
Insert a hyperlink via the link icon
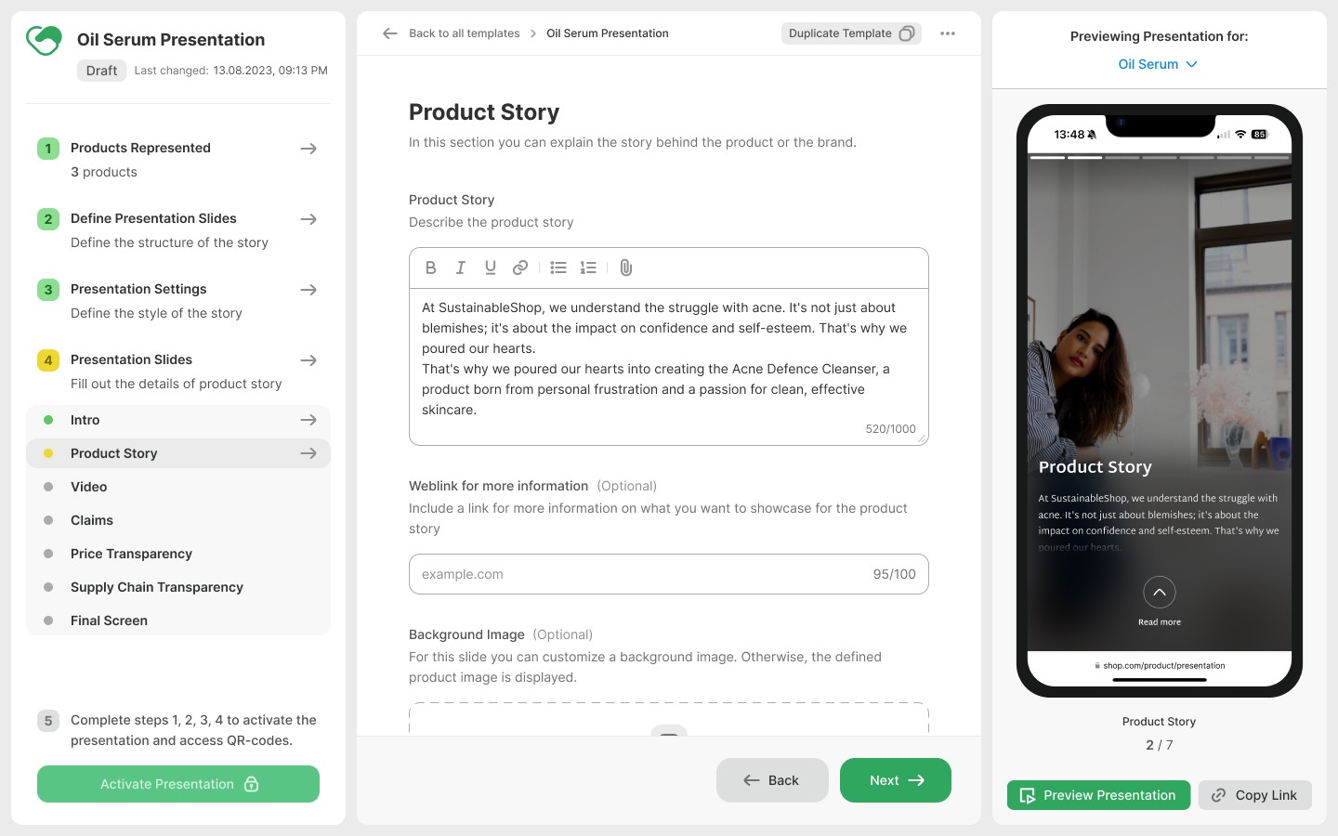(520, 268)
